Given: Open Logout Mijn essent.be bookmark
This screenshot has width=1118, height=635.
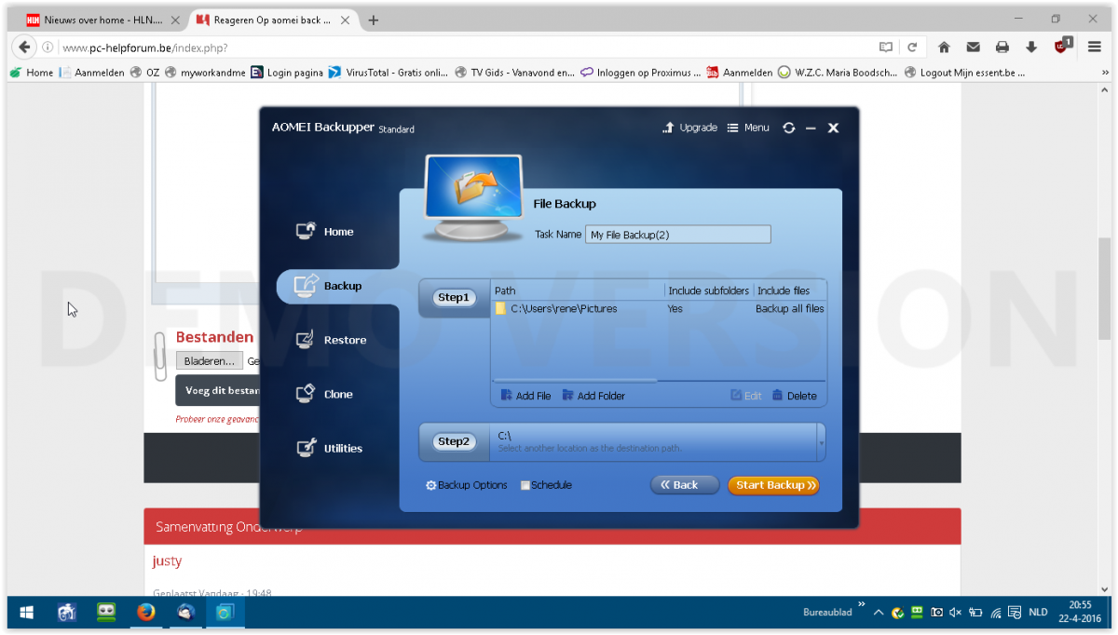Looking at the screenshot, I should point(964,73).
